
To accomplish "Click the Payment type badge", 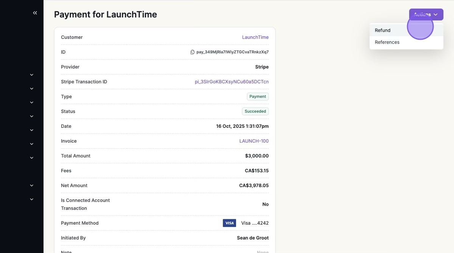I will [x=258, y=96].
